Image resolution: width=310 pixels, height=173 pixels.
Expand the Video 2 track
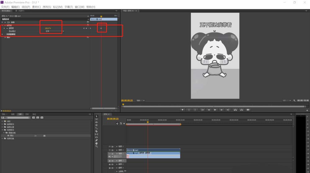coord(117,150)
